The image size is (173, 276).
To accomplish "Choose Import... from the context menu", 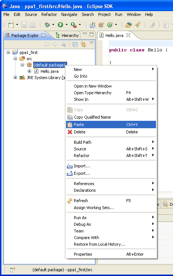I will pos(111,166).
